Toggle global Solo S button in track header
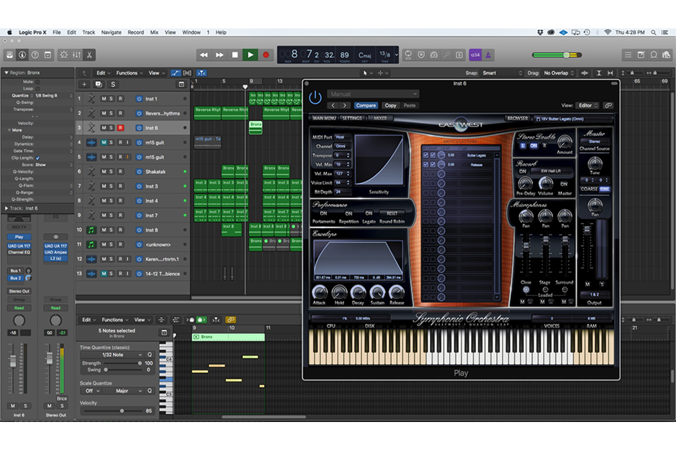The image size is (676, 451). click(x=113, y=84)
